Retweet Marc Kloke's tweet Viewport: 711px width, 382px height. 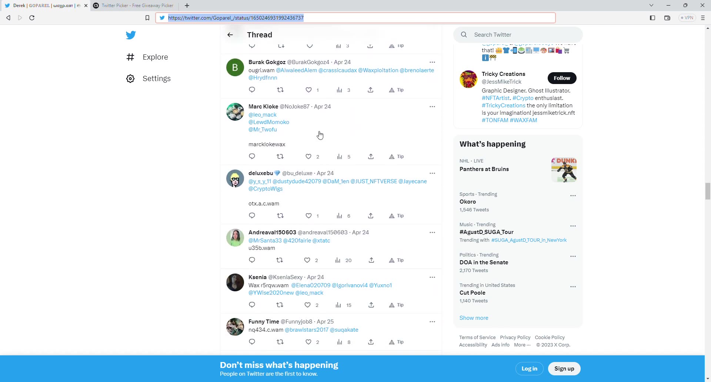point(280,157)
